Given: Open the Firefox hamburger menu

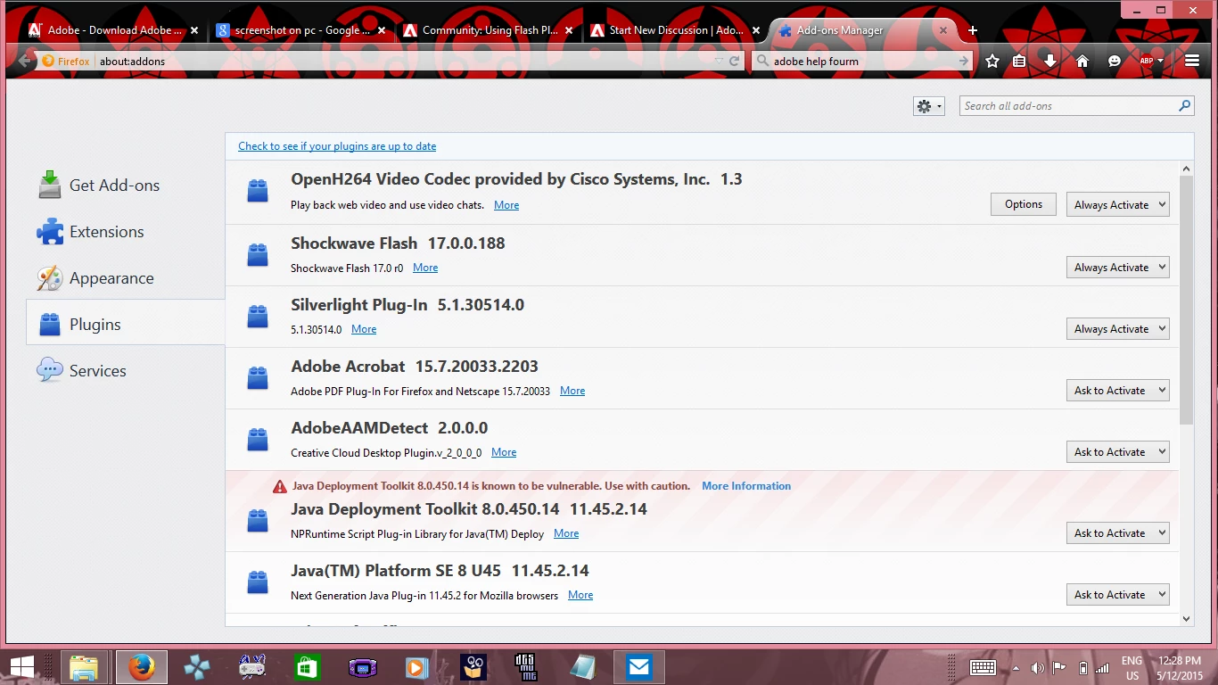Looking at the screenshot, I should [1192, 62].
